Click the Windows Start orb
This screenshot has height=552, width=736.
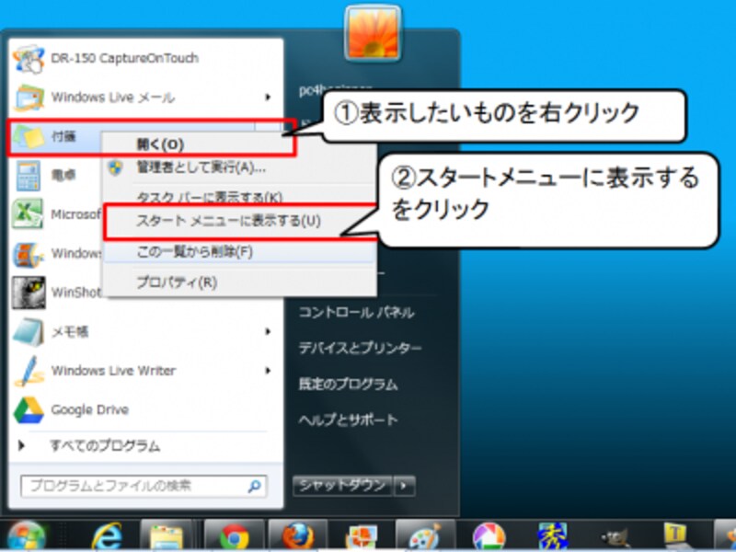(x=26, y=536)
